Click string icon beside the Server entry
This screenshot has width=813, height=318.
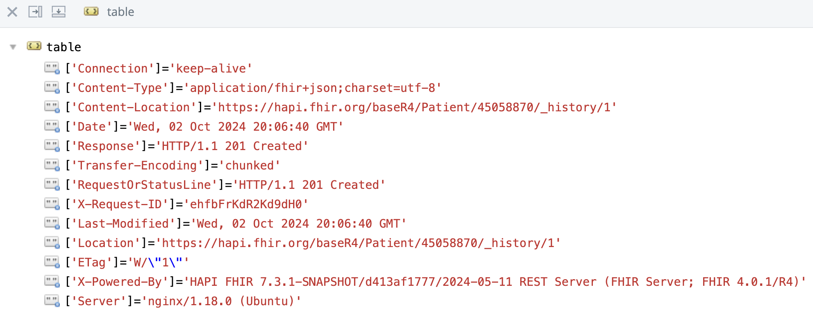[52, 301]
